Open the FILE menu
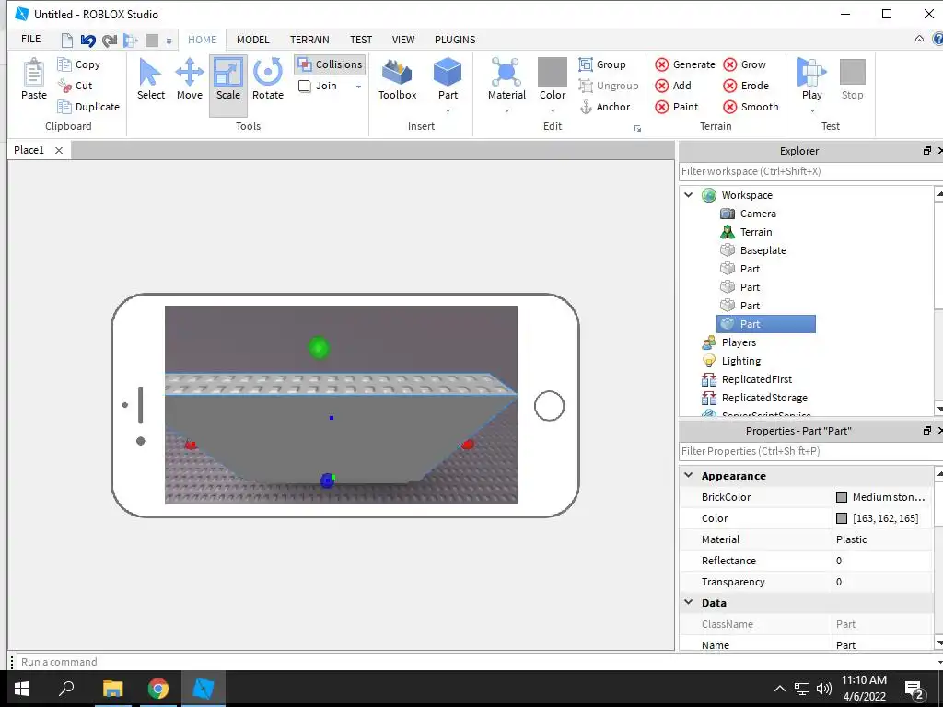 pyautogui.click(x=31, y=39)
